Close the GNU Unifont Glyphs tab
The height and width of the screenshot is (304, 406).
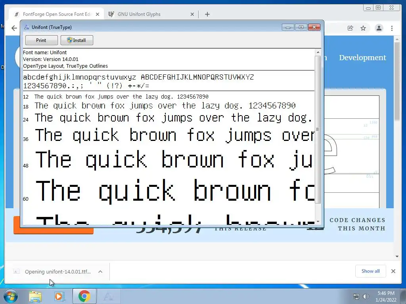click(x=192, y=14)
